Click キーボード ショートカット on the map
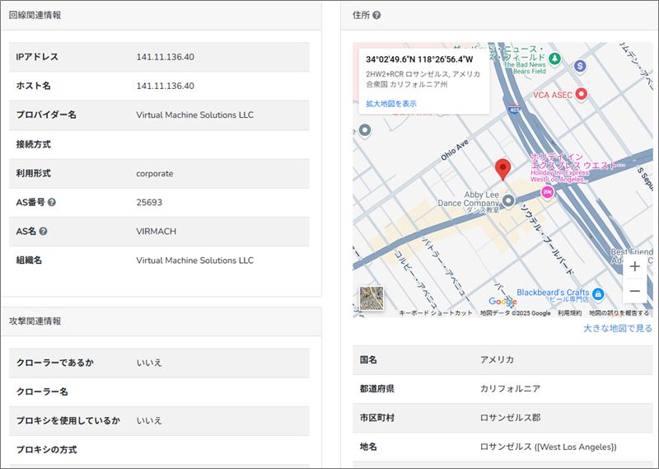Image resolution: width=659 pixels, height=469 pixels. pos(436,313)
